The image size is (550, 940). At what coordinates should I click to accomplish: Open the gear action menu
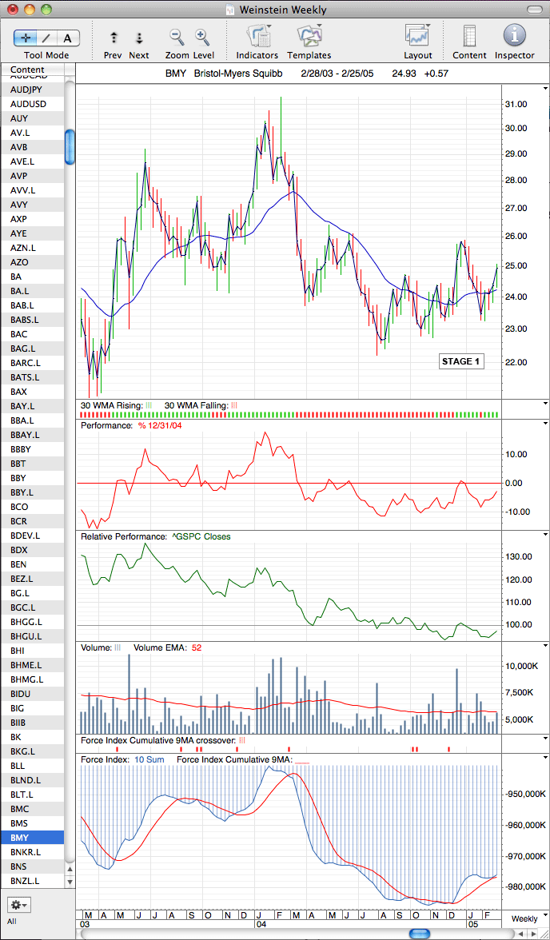click(18, 903)
